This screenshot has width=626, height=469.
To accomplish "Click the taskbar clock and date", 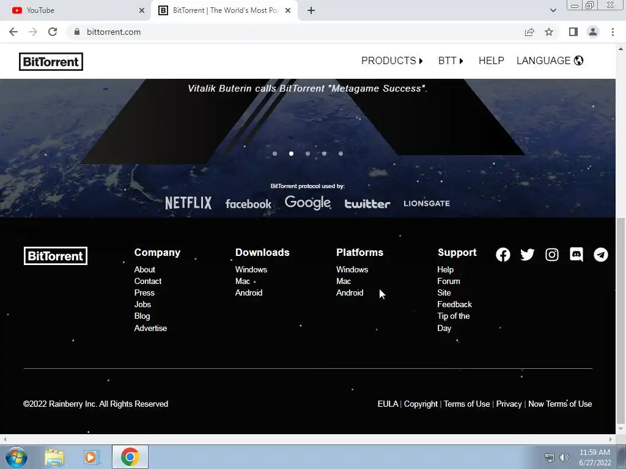I will [595, 457].
